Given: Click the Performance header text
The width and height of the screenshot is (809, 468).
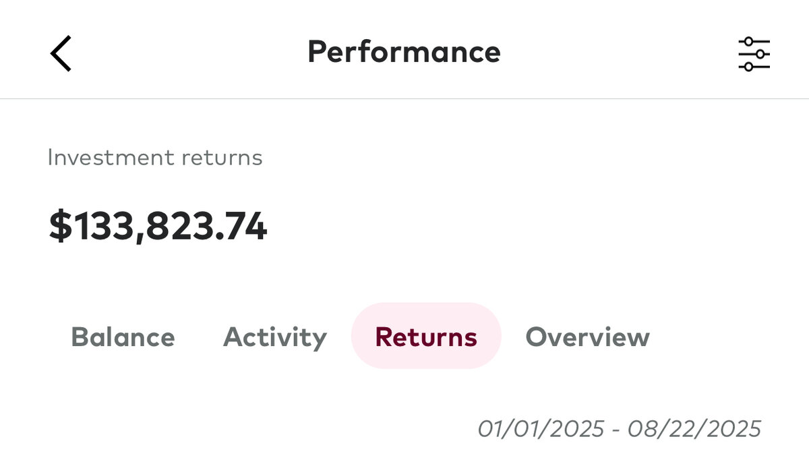Looking at the screenshot, I should (404, 52).
